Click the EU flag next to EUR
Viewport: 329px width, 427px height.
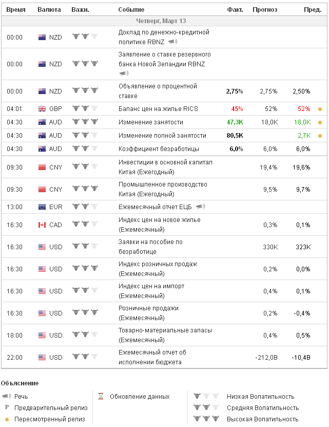tap(42, 207)
